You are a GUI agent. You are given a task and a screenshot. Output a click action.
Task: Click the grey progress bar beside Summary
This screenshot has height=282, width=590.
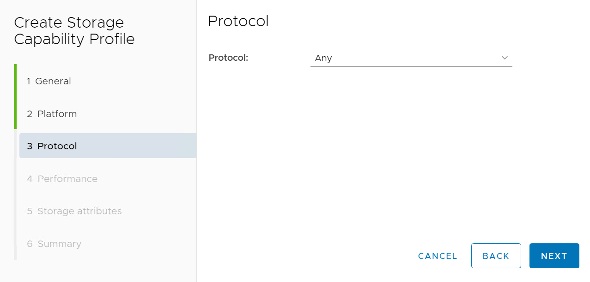[15, 244]
